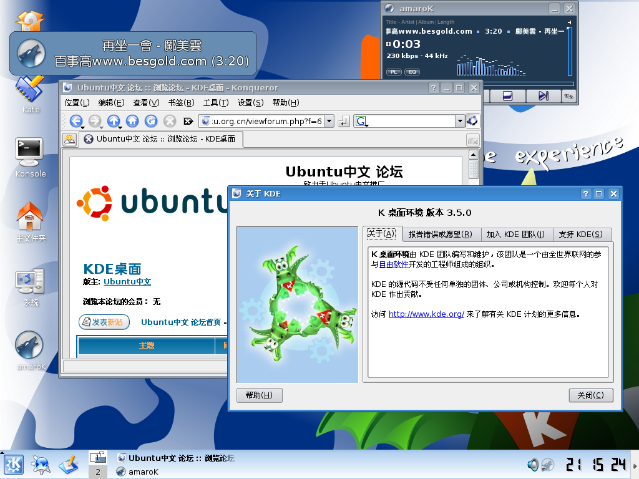Click the 发表新贴 new post button
639x479 pixels.
(104, 322)
